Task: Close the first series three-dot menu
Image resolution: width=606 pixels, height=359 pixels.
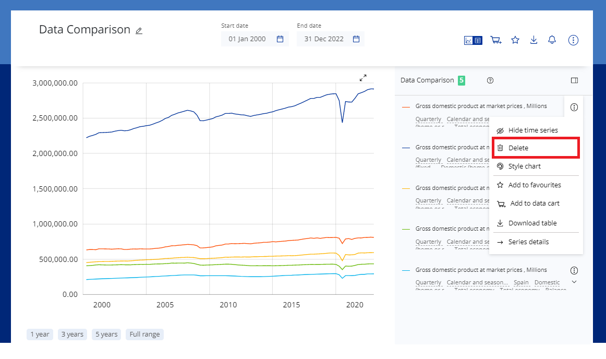Action: (x=574, y=107)
